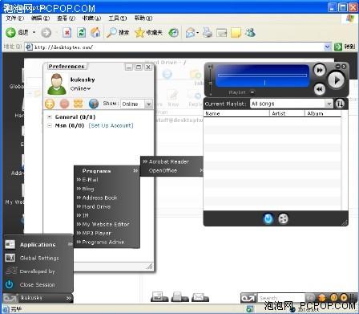Launch Acrobat Reader from submenu

pos(171,161)
